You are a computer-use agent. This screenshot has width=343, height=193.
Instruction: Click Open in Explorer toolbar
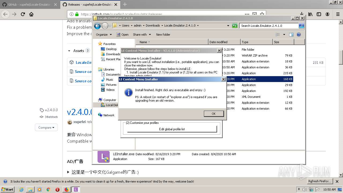click(122, 35)
